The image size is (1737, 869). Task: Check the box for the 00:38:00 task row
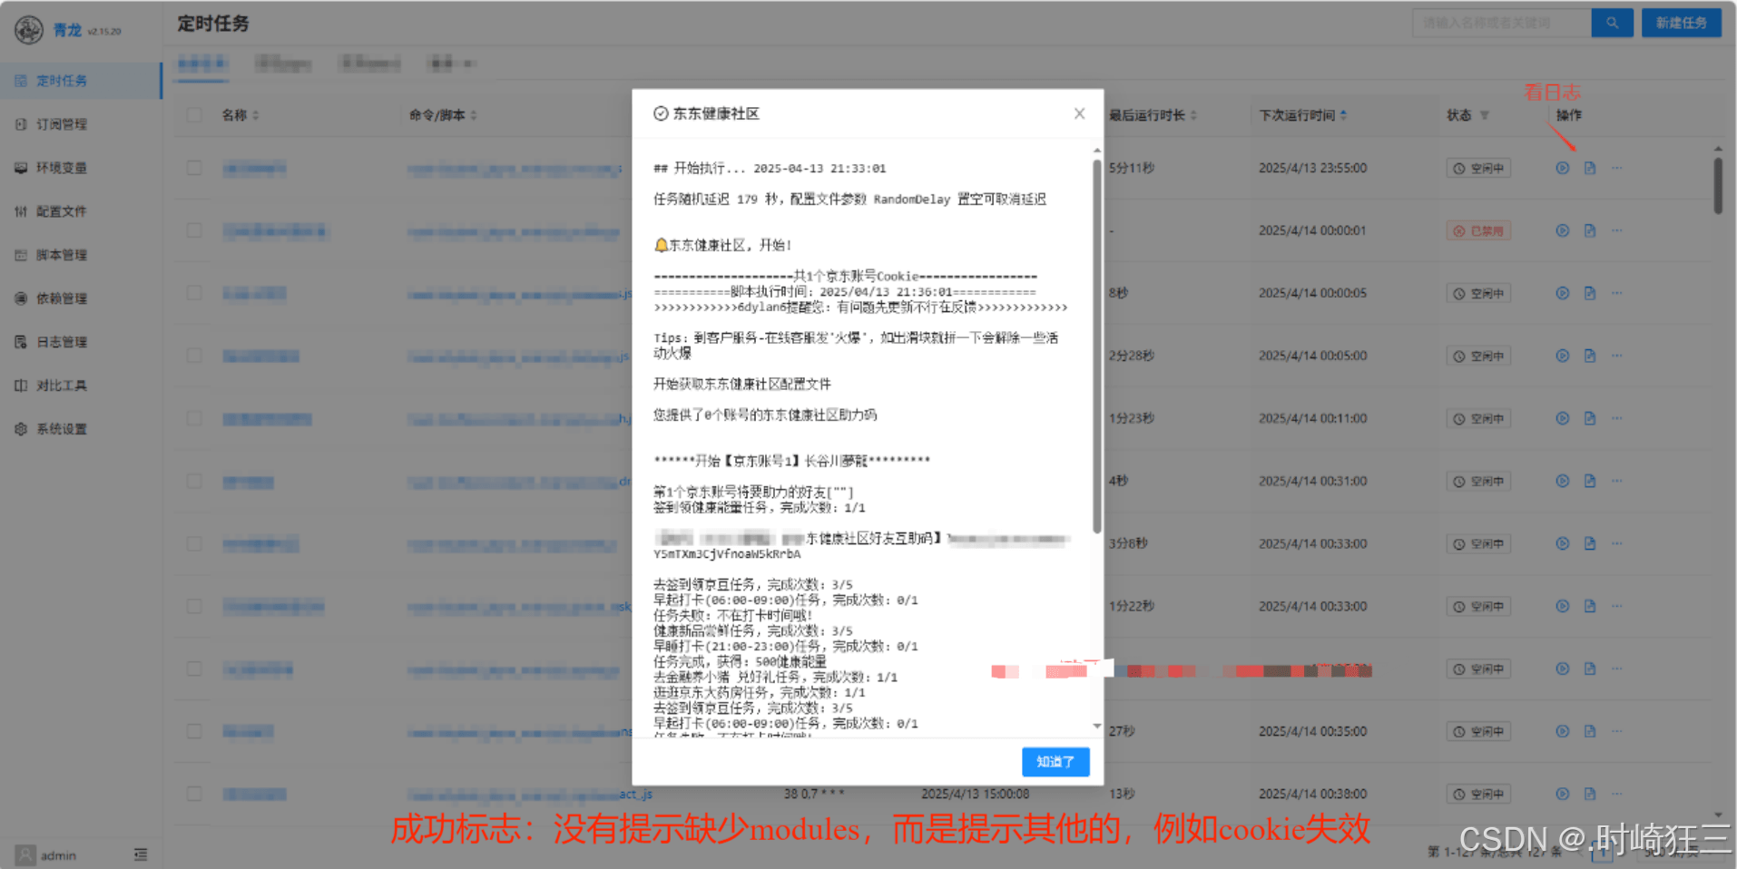pos(194,794)
